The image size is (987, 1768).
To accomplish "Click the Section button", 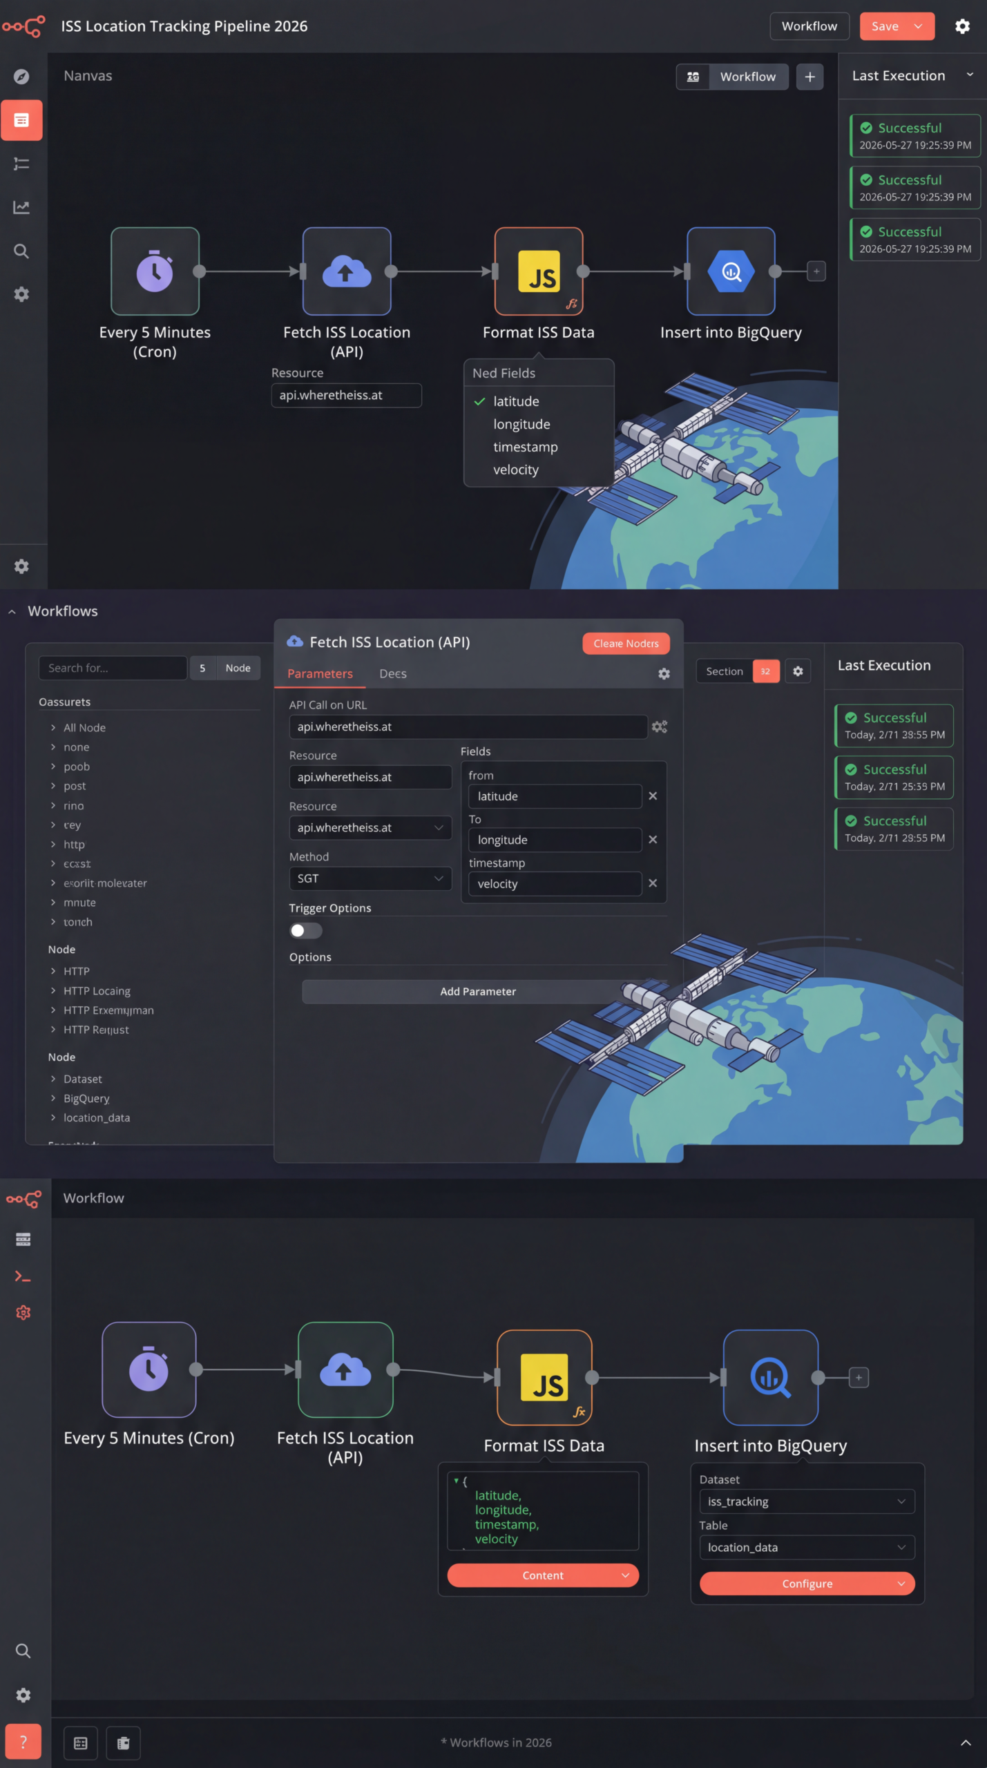I will [725, 671].
